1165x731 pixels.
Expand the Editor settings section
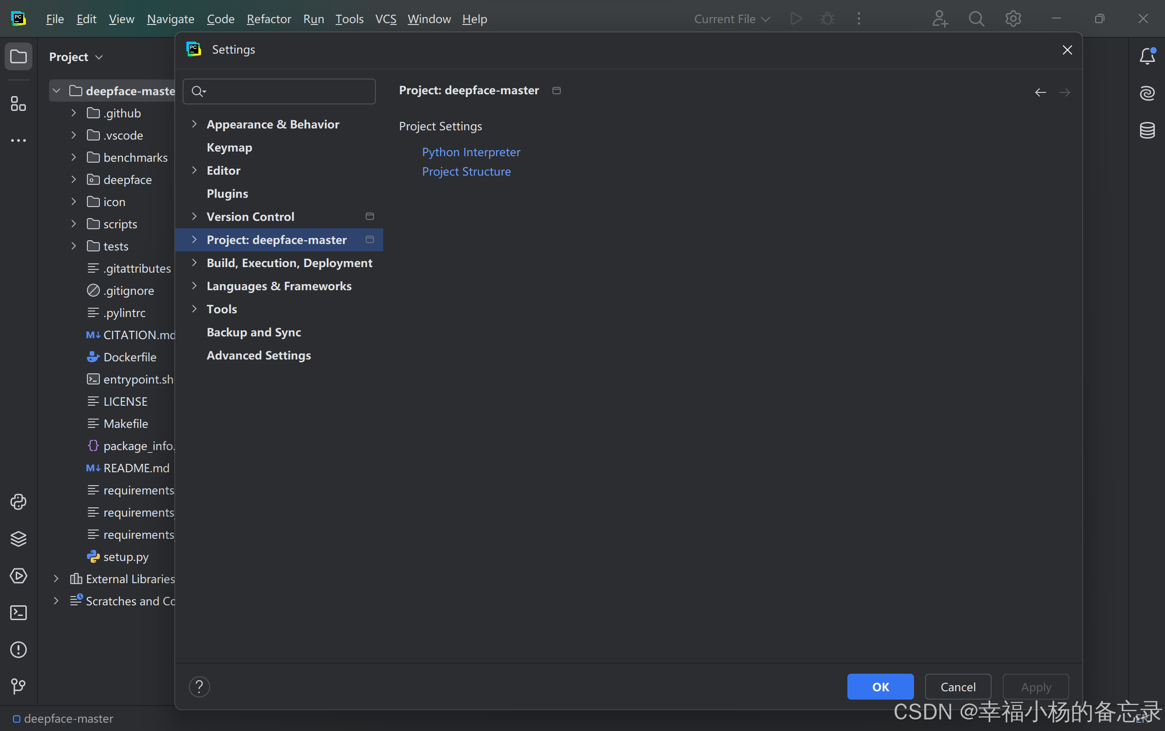click(195, 170)
